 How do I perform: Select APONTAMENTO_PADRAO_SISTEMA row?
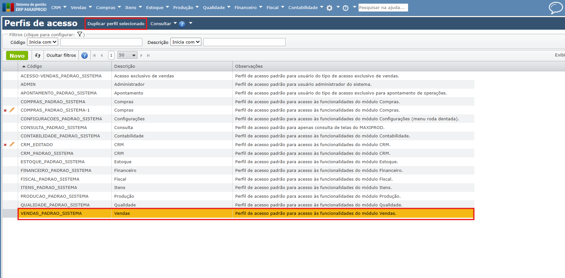(x=238, y=93)
